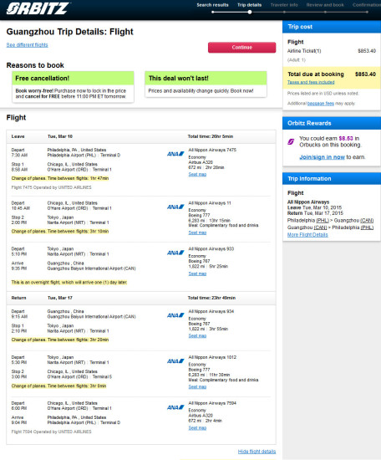381x460 pixels.
Task: Open Seat map for Boeing 777 flight 11
Action: 197,233
